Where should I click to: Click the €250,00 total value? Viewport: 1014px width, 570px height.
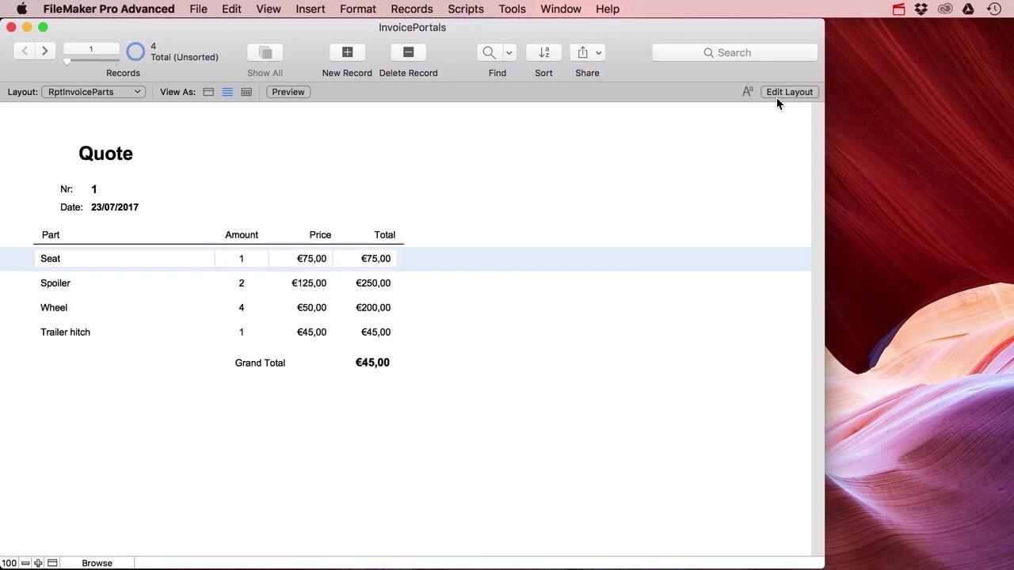coord(373,283)
